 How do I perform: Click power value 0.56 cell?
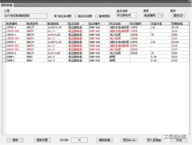161,60
